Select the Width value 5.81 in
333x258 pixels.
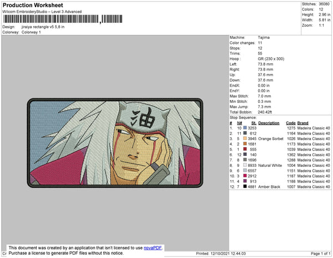pyautogui.click(x=325, y=20)
